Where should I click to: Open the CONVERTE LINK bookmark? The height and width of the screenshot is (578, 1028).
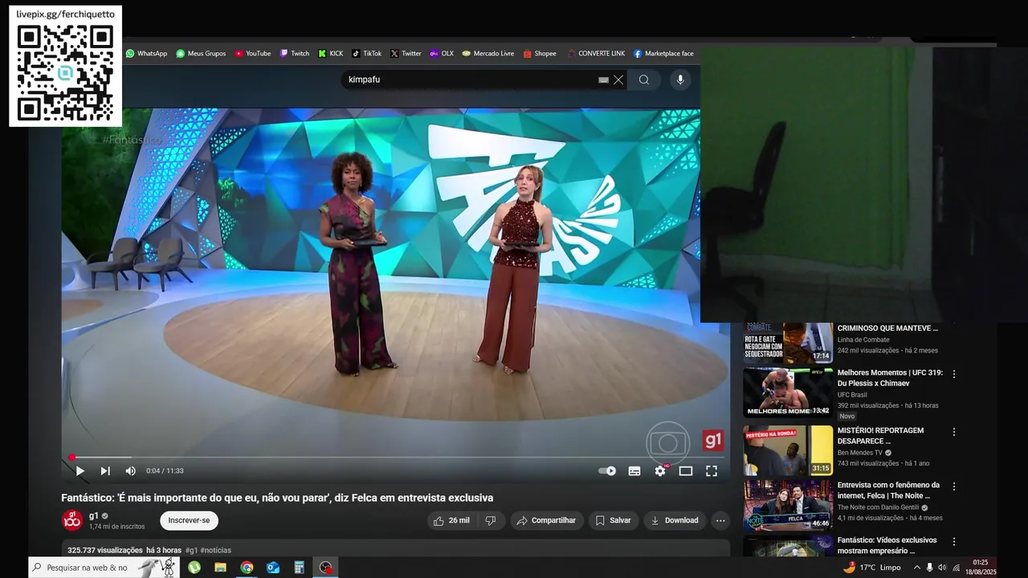click(x=596, y=54)
